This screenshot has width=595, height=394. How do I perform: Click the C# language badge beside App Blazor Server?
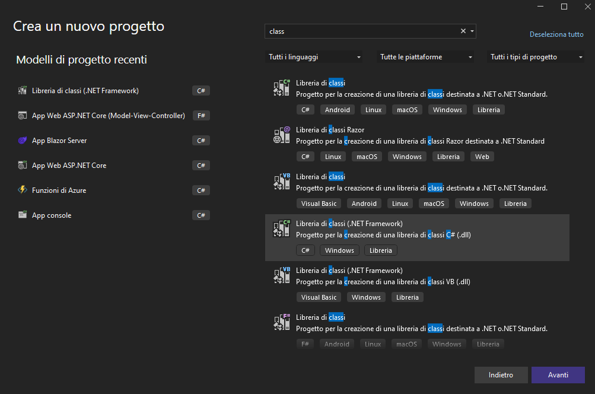(x=201, y=141)
